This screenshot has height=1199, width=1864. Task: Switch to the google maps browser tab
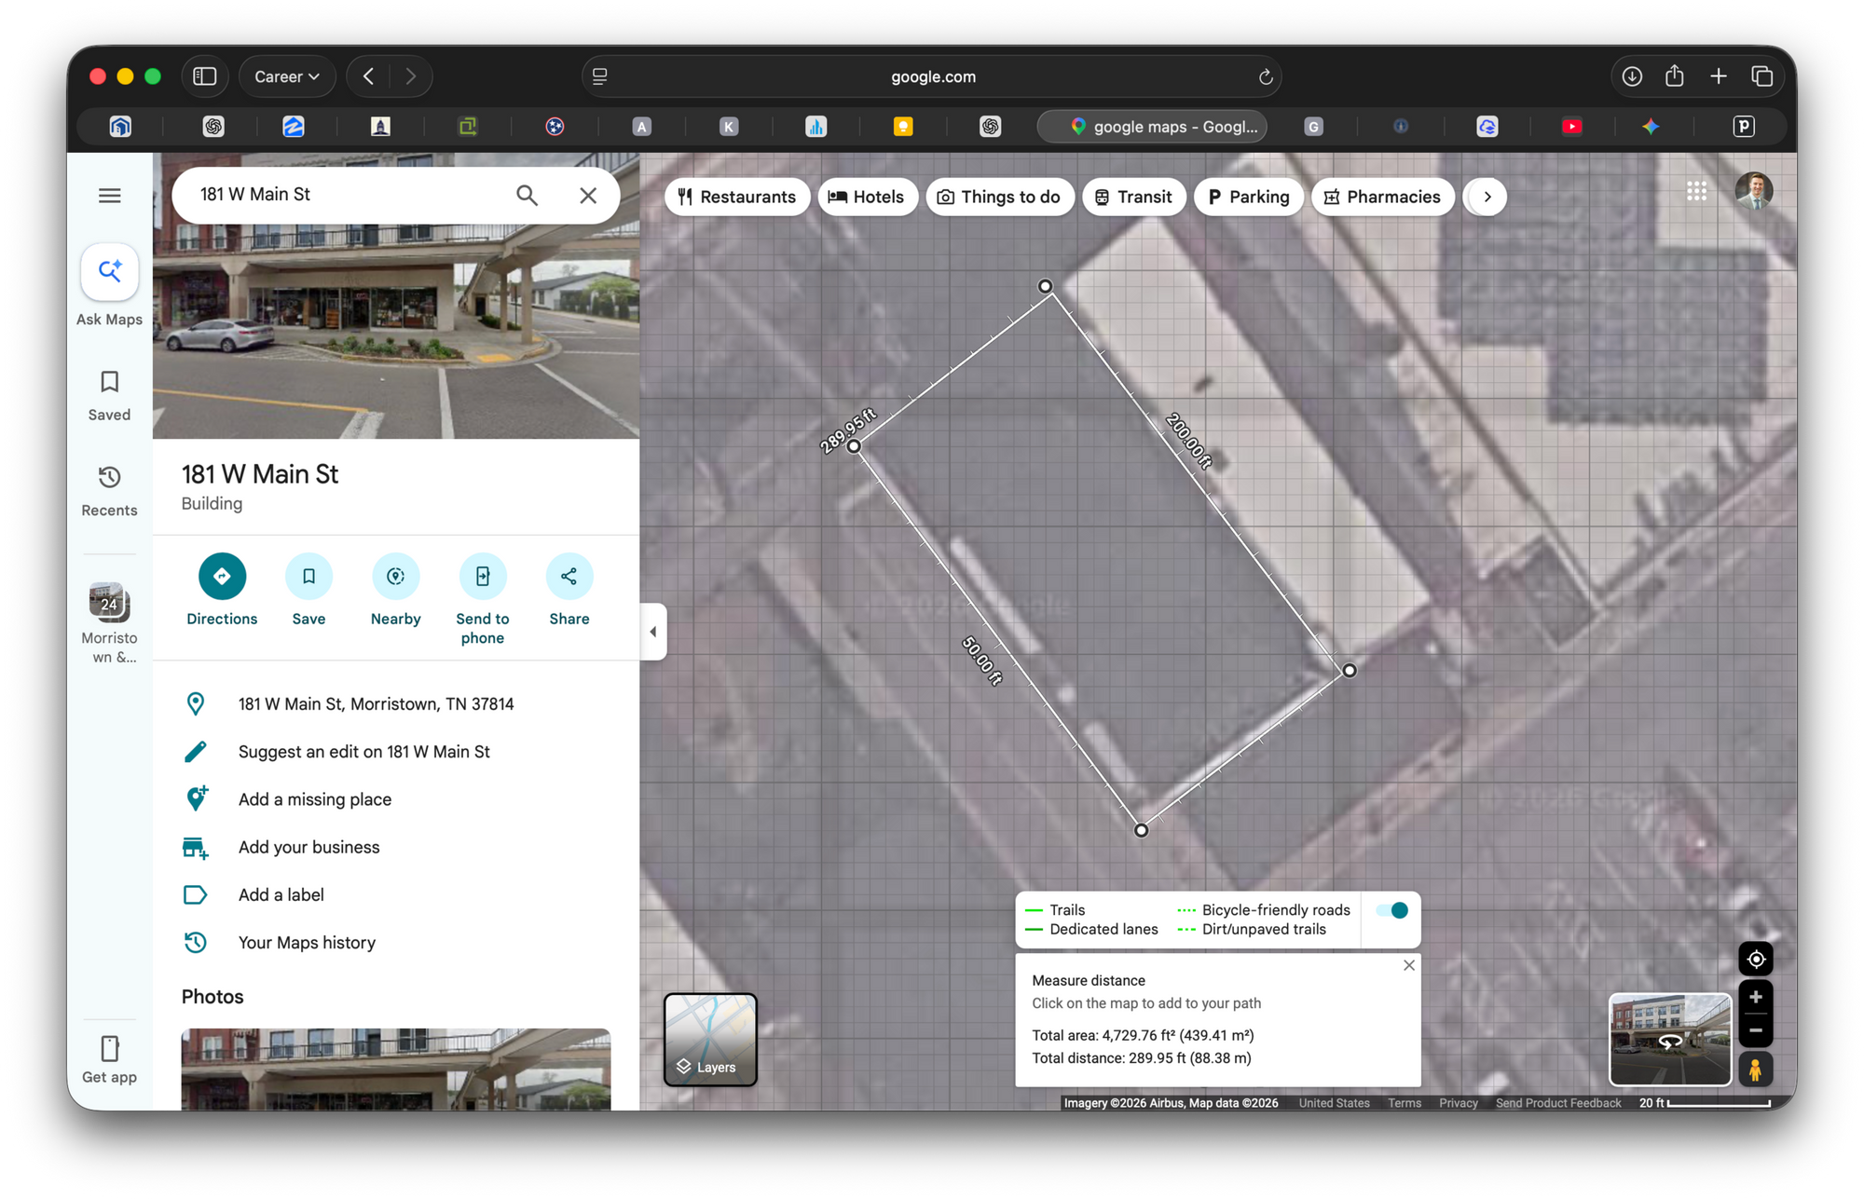(x=1153, y=127)
